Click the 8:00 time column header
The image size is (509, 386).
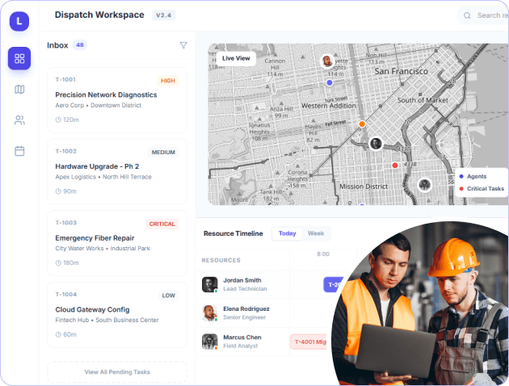(x=323, y=254)
